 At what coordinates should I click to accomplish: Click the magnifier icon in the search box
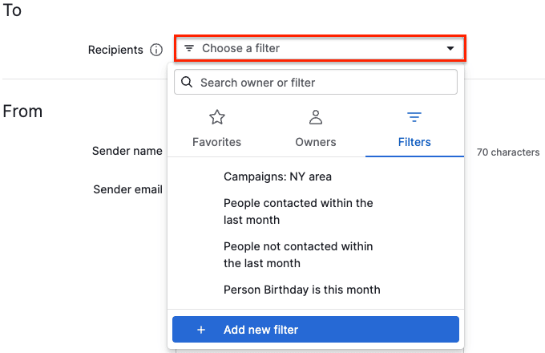coord(187,82)
